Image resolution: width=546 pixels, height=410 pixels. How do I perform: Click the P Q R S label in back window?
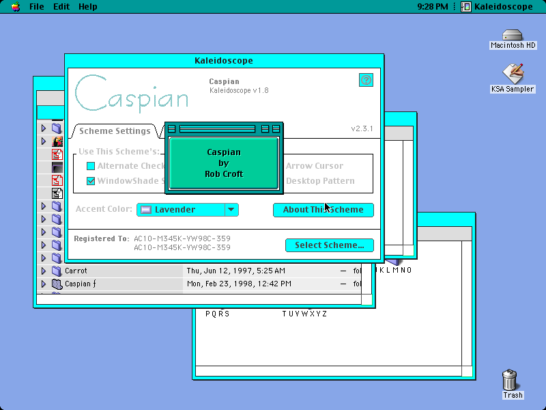(x=218, y=314)
